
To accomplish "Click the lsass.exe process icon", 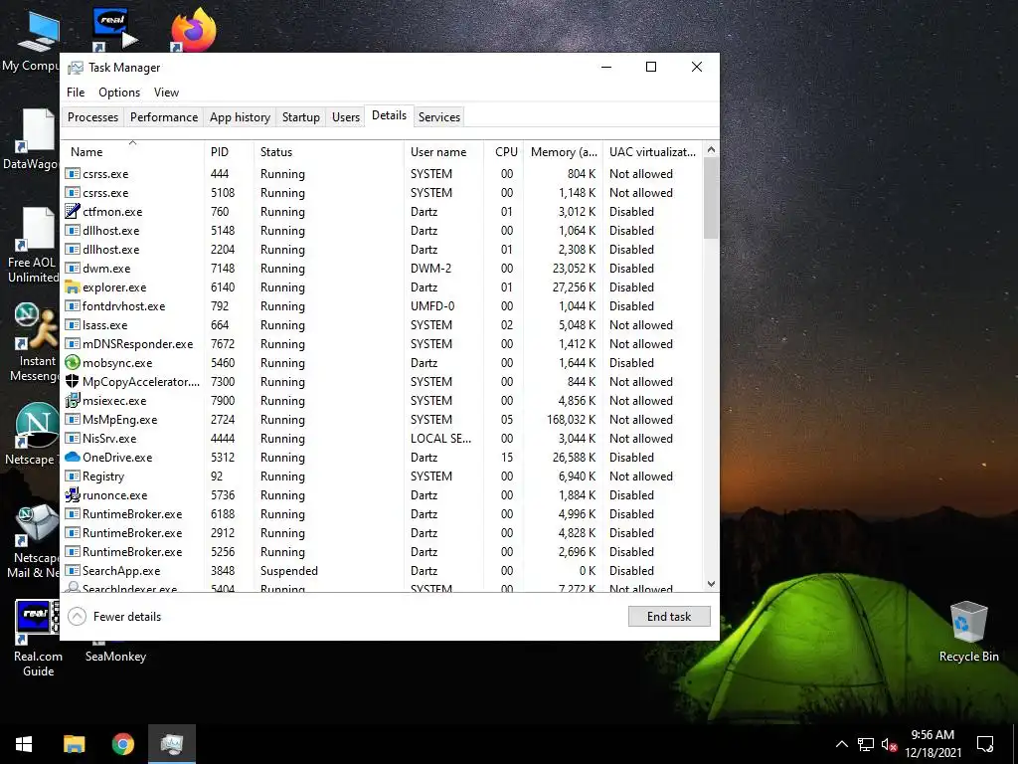I will [72, 324].
